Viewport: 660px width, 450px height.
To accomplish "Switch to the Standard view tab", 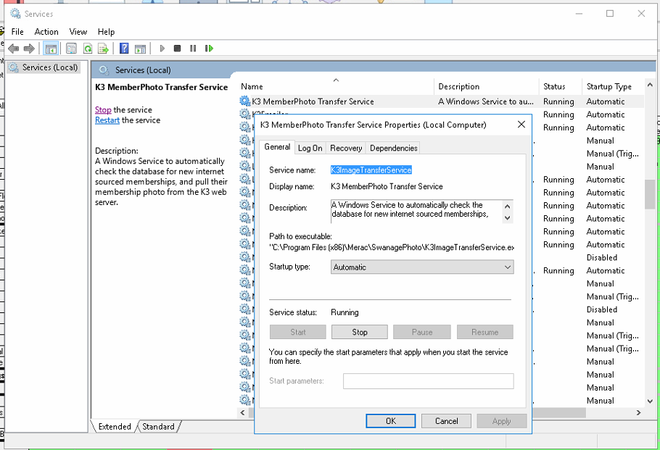I will [158, 426].
